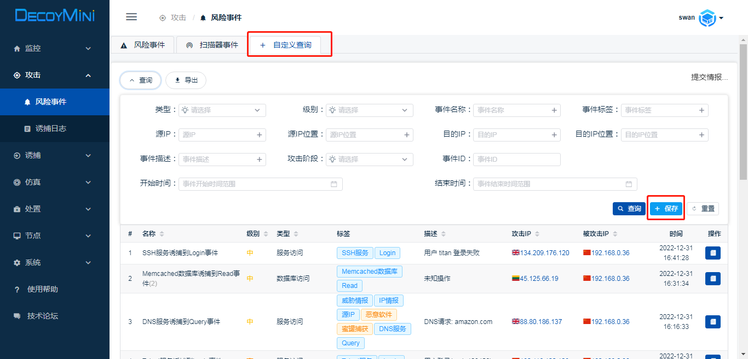The image size is (748, 359).
Task: Open the 级别 dropdown
Action: click(x=370, y=110)
